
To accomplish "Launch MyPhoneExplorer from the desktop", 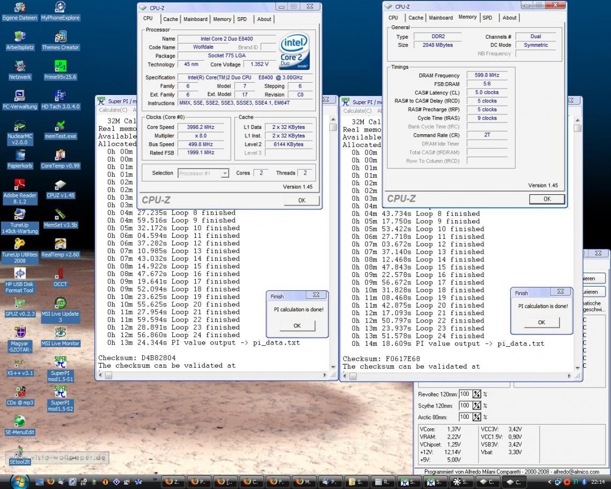I will (x=60, y=11).
